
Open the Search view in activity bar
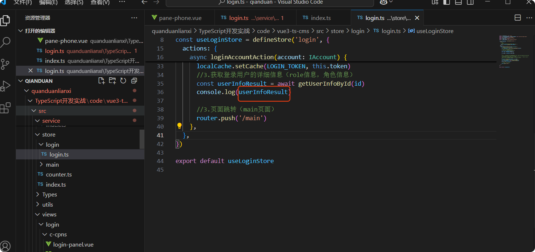(5, 42)
